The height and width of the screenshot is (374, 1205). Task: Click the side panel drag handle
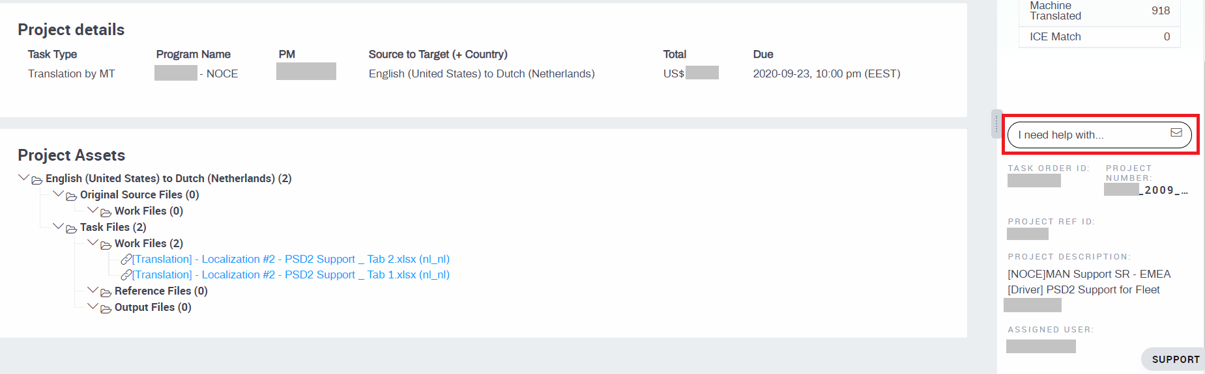tap(996, 124)
